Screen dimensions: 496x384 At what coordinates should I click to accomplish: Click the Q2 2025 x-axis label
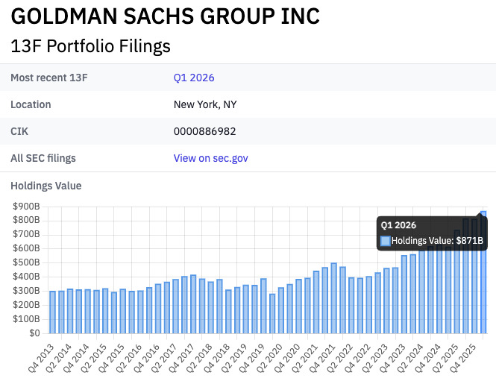click(445, 358)
